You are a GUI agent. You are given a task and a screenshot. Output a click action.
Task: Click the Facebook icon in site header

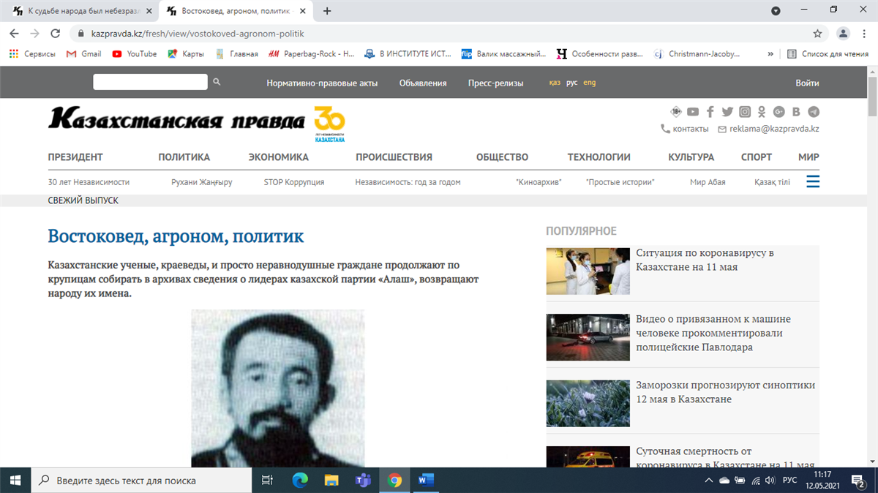click(x=710, y=112)
